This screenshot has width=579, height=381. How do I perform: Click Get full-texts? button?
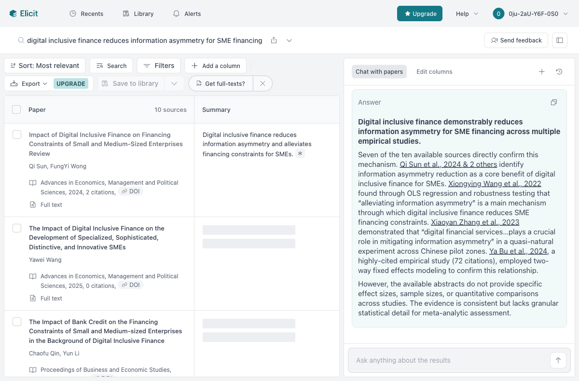[221, 83]
